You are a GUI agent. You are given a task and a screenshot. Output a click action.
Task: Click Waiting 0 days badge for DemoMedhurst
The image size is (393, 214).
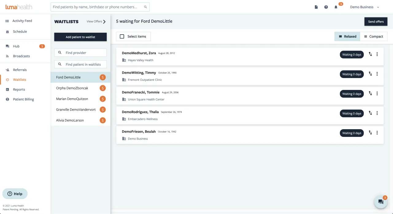click(352, 54)
